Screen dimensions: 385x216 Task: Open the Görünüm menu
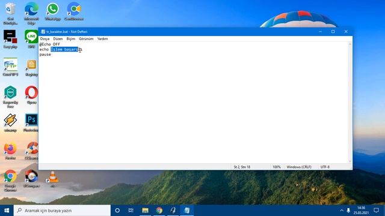click(86, 38)
